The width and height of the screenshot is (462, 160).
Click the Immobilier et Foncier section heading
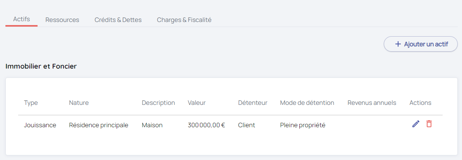[x=41, y=66]
